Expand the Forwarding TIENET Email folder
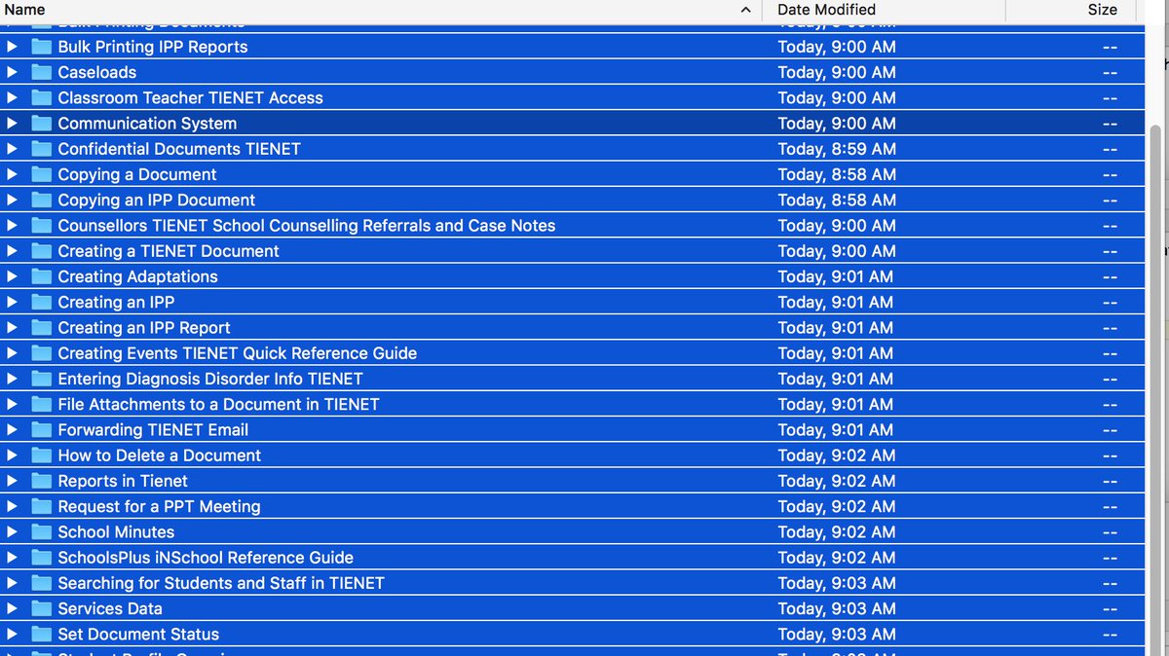This screenshot has width=1169, height=656. [x=12, y=430]
